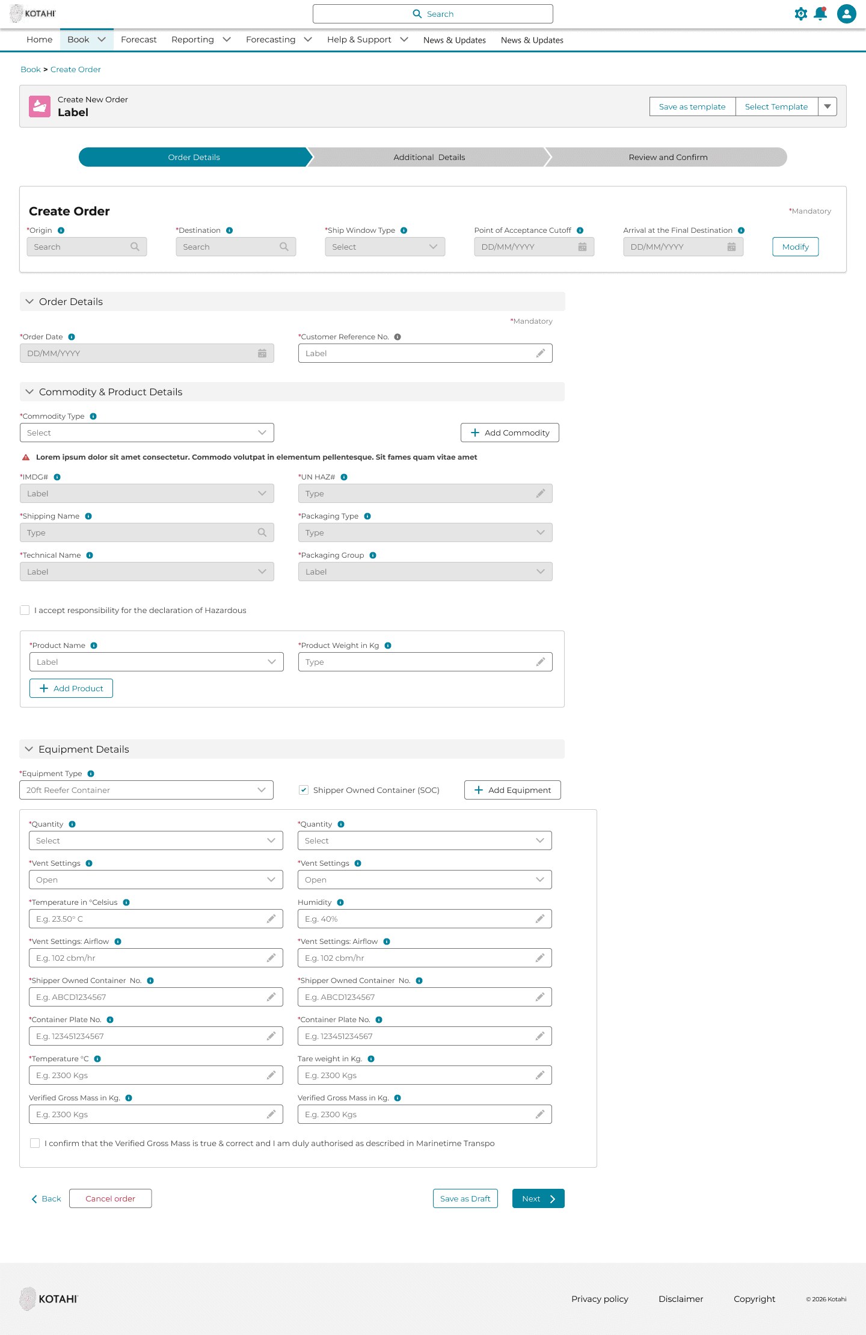This screenshot has width=866, height=1335.
Task: Click the info icon beside Product Weight in Kg
Action: 388,646
